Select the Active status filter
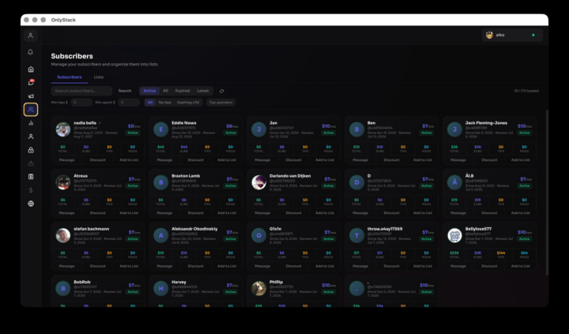 pos(149,91)
